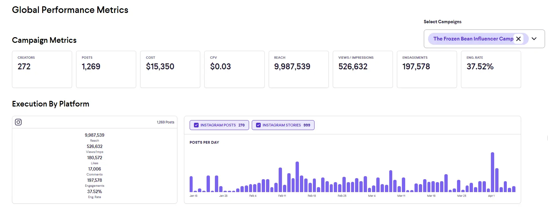Click the Views / Impressions card value
548x212 pixels.
pos(353,67)
